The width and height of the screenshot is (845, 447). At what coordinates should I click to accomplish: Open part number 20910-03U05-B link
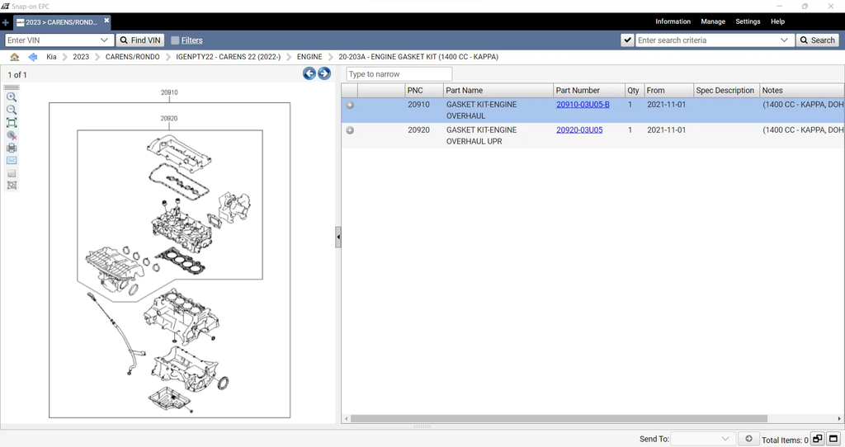[x=583, y=105]
